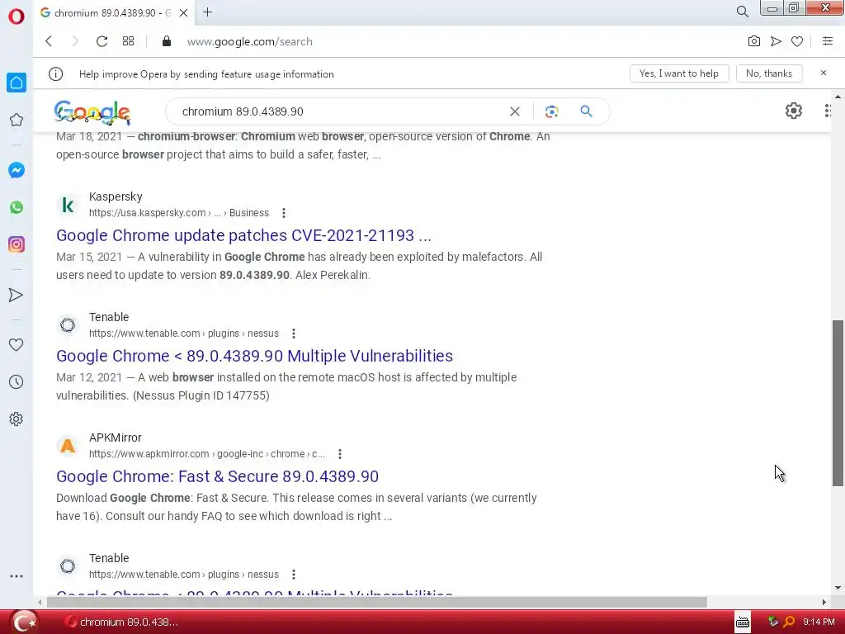This screenshot has width=845, height=634.
Task: Go forward with the forward arrow
Action: pos(75,41)
